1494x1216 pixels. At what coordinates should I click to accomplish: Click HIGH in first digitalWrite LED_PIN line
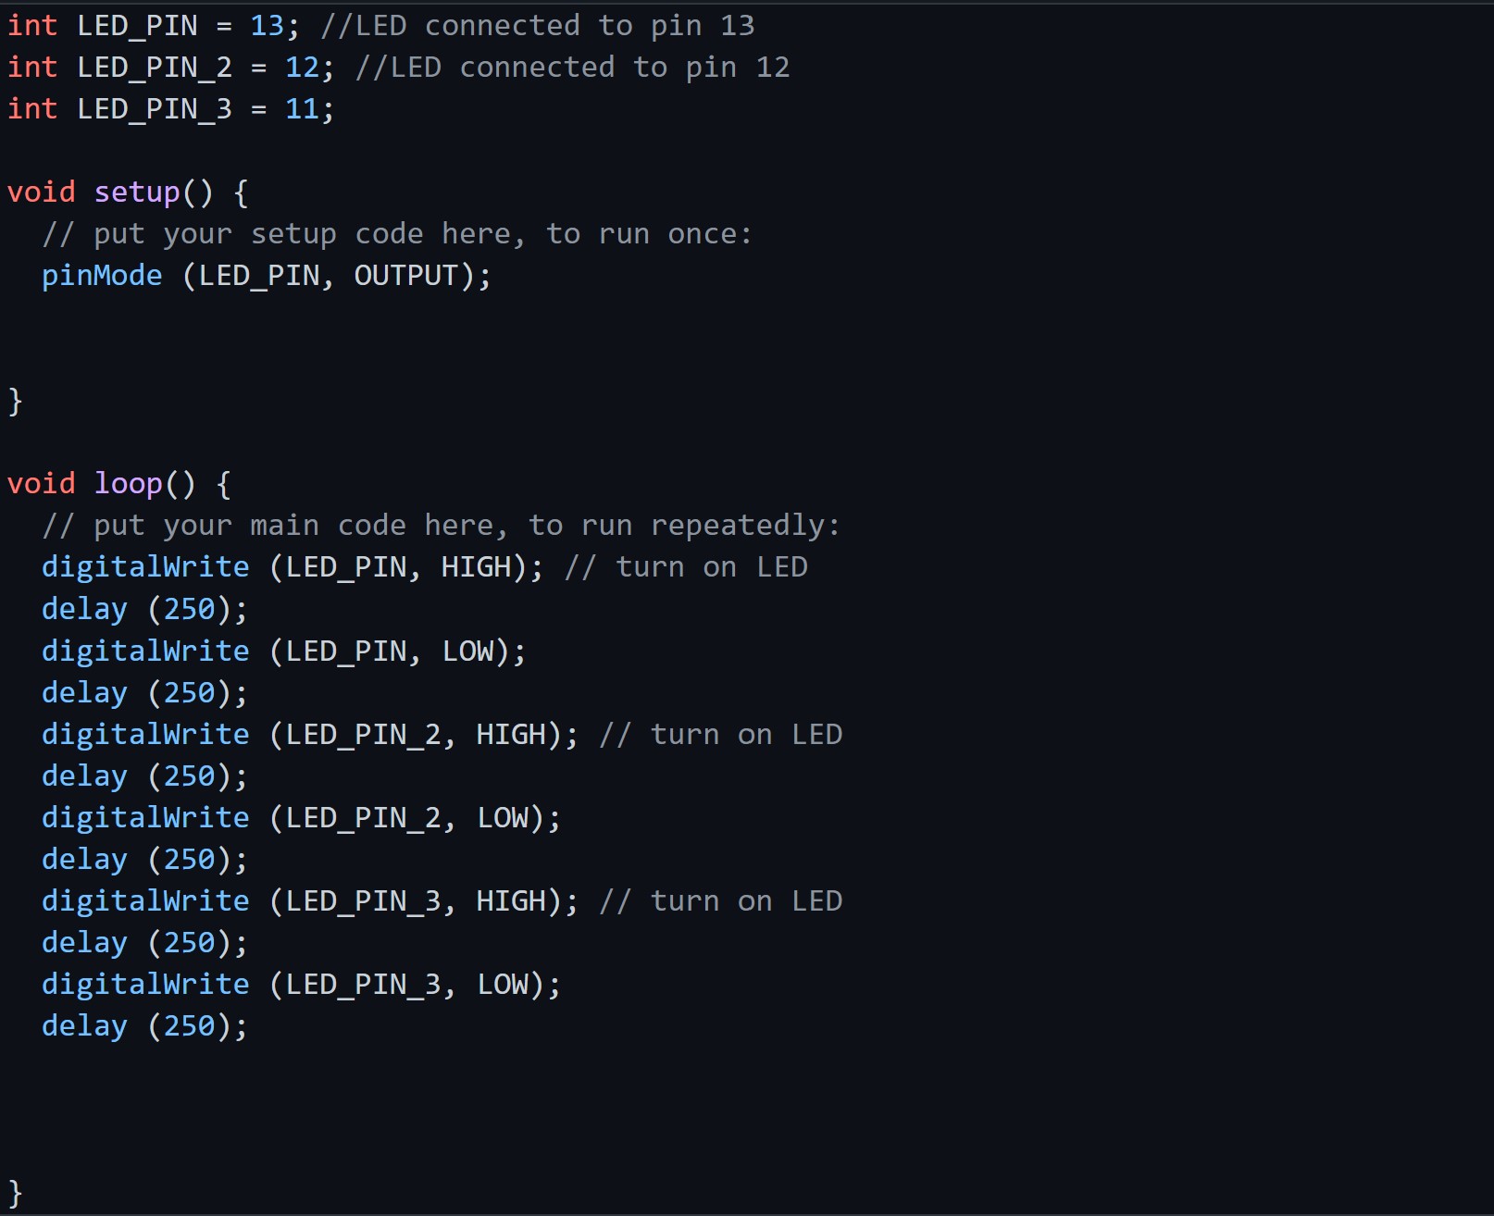point(476,567)
